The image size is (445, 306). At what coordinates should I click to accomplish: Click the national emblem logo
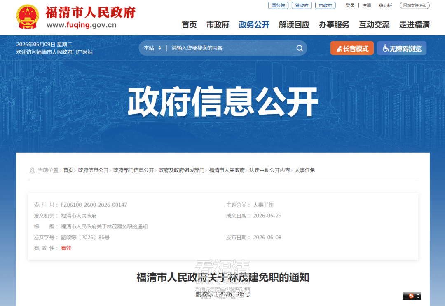pos(28,17)
